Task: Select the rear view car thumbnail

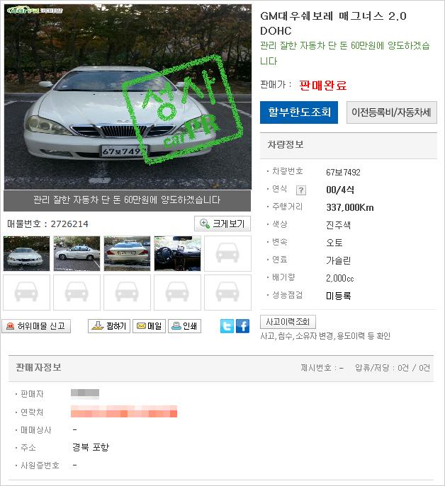Action: pos(127,253)
